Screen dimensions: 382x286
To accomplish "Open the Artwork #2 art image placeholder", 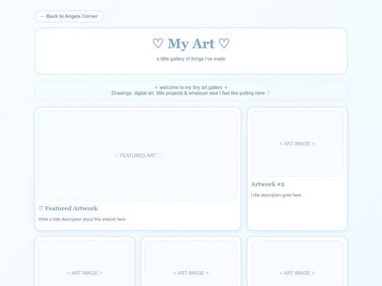I will coord(297,144).
